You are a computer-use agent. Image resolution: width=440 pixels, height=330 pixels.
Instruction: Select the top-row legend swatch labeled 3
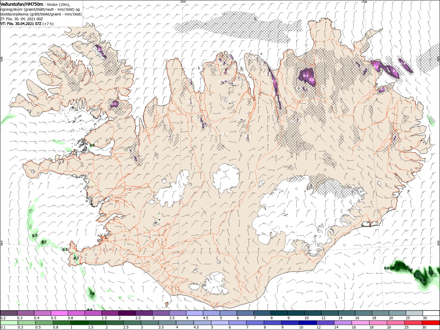[161, 313]
